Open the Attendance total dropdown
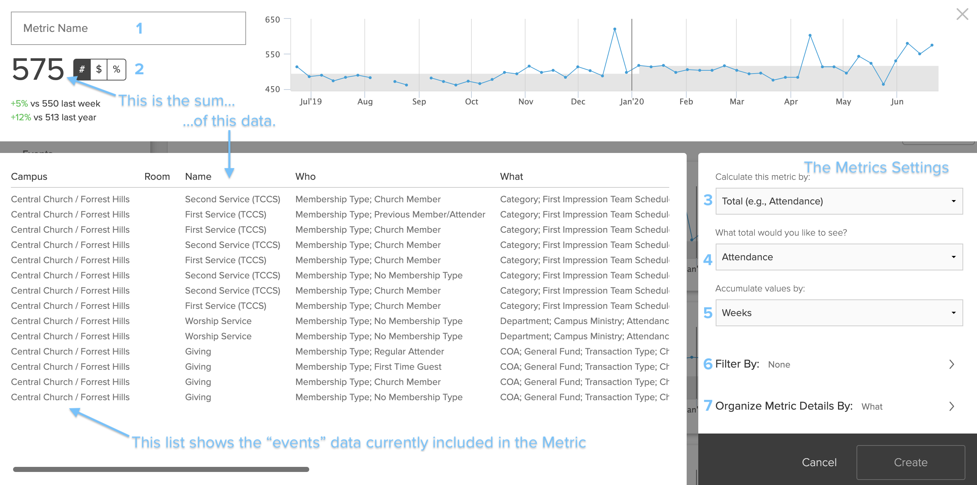 point(839,257)
